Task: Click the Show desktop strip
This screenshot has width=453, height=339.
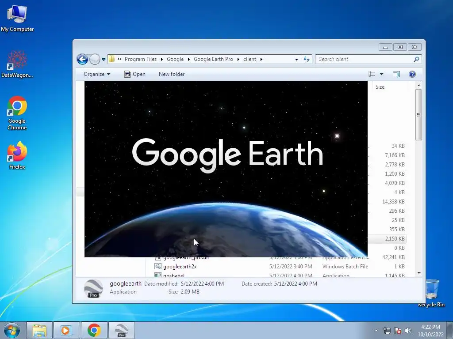Action: coord(450,330)
